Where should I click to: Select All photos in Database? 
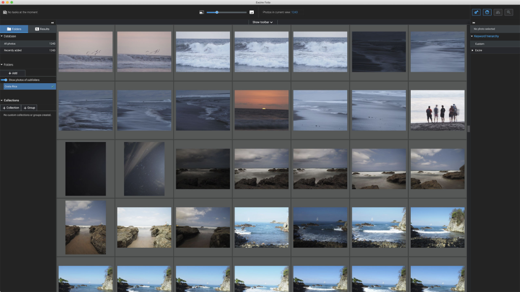[x=28, y=44]
